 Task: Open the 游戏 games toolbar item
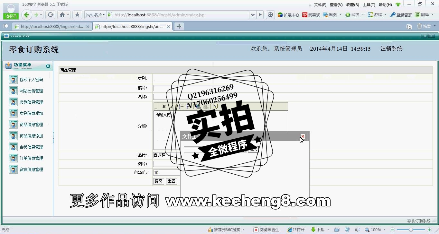pyautogui.click(x=375, y=15)
